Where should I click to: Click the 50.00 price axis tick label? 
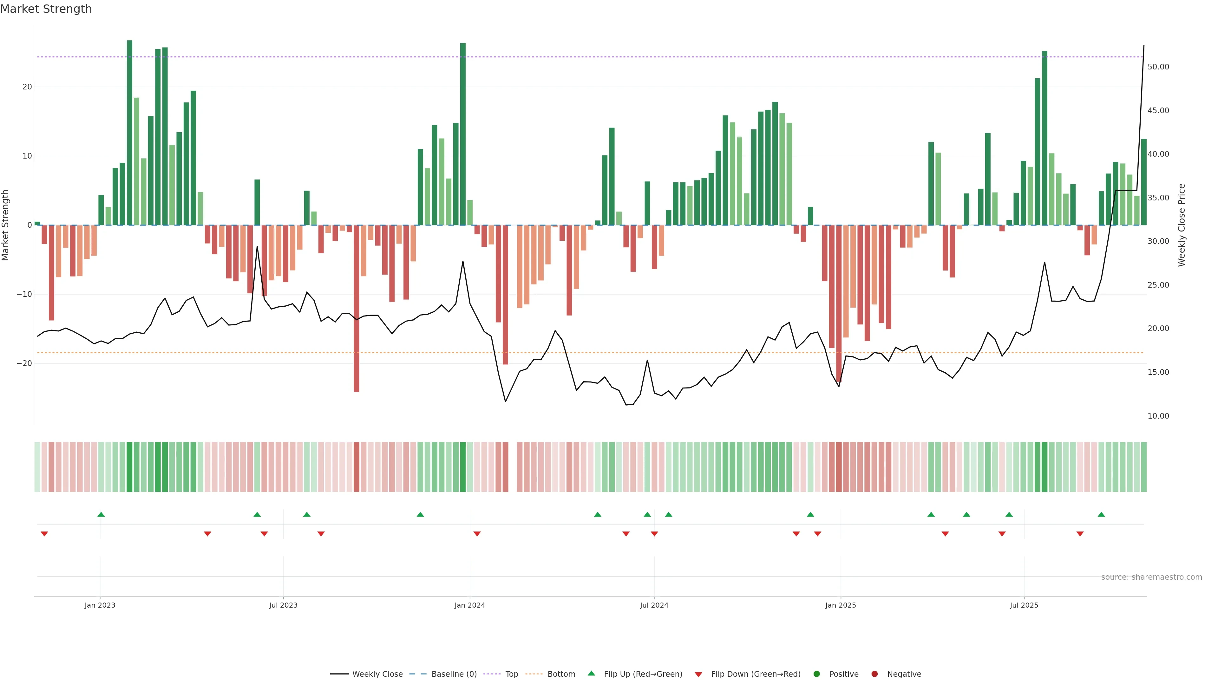[1158, 67]
